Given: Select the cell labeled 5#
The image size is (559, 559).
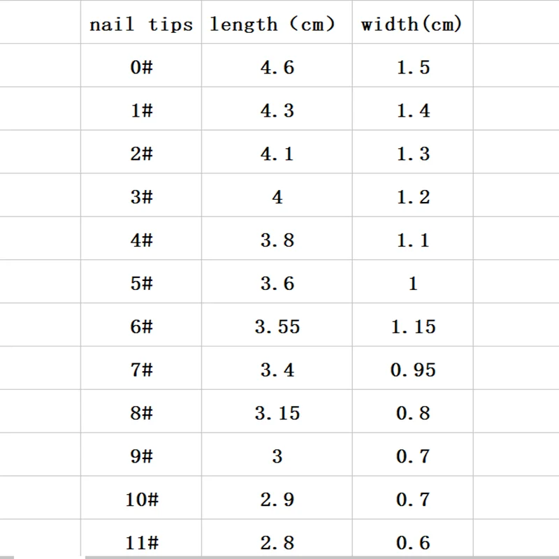Looking at the screenshot, I should click(141, 282).
